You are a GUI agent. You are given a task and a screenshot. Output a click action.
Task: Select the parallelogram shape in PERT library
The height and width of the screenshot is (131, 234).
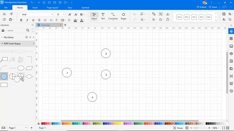(29, 68)
